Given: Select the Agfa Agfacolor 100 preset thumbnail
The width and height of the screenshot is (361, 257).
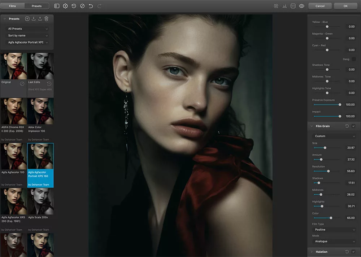Looking at the screenshot, I should point(14,156).
